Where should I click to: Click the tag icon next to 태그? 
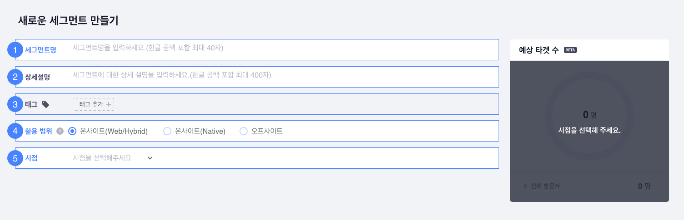(x=45, y=104)
